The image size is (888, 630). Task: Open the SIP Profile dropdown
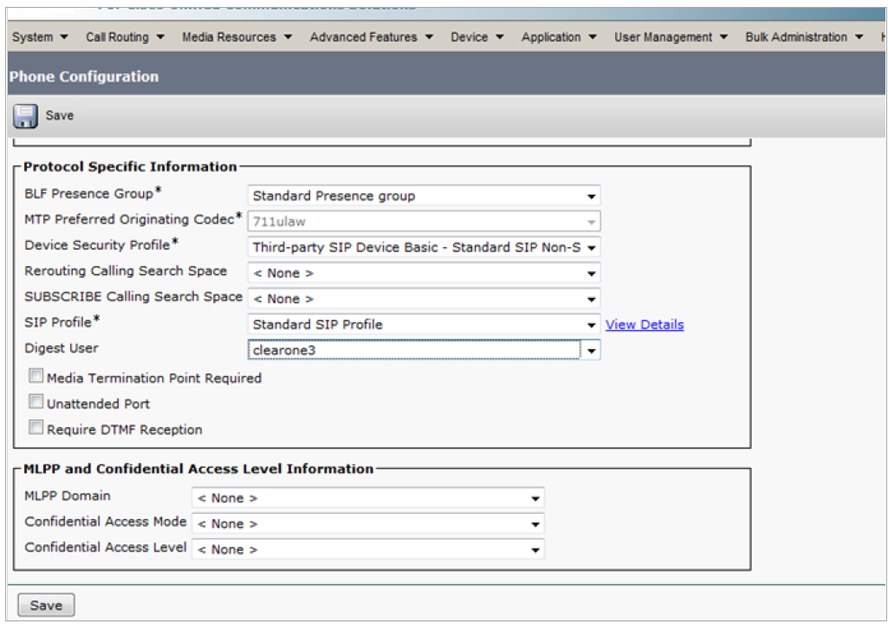[x=424, y=325]
